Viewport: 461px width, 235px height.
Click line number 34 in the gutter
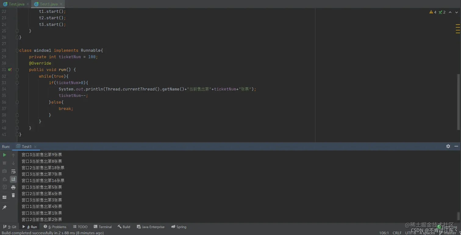[x=4, y=89]
